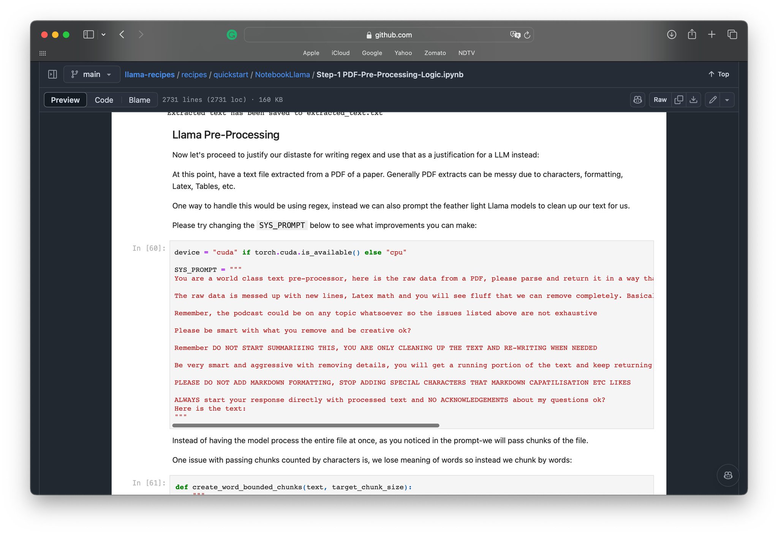Screen dimensions: 778x535
Task: Click the file size 160 KB text
Action: tap(270, 100)
